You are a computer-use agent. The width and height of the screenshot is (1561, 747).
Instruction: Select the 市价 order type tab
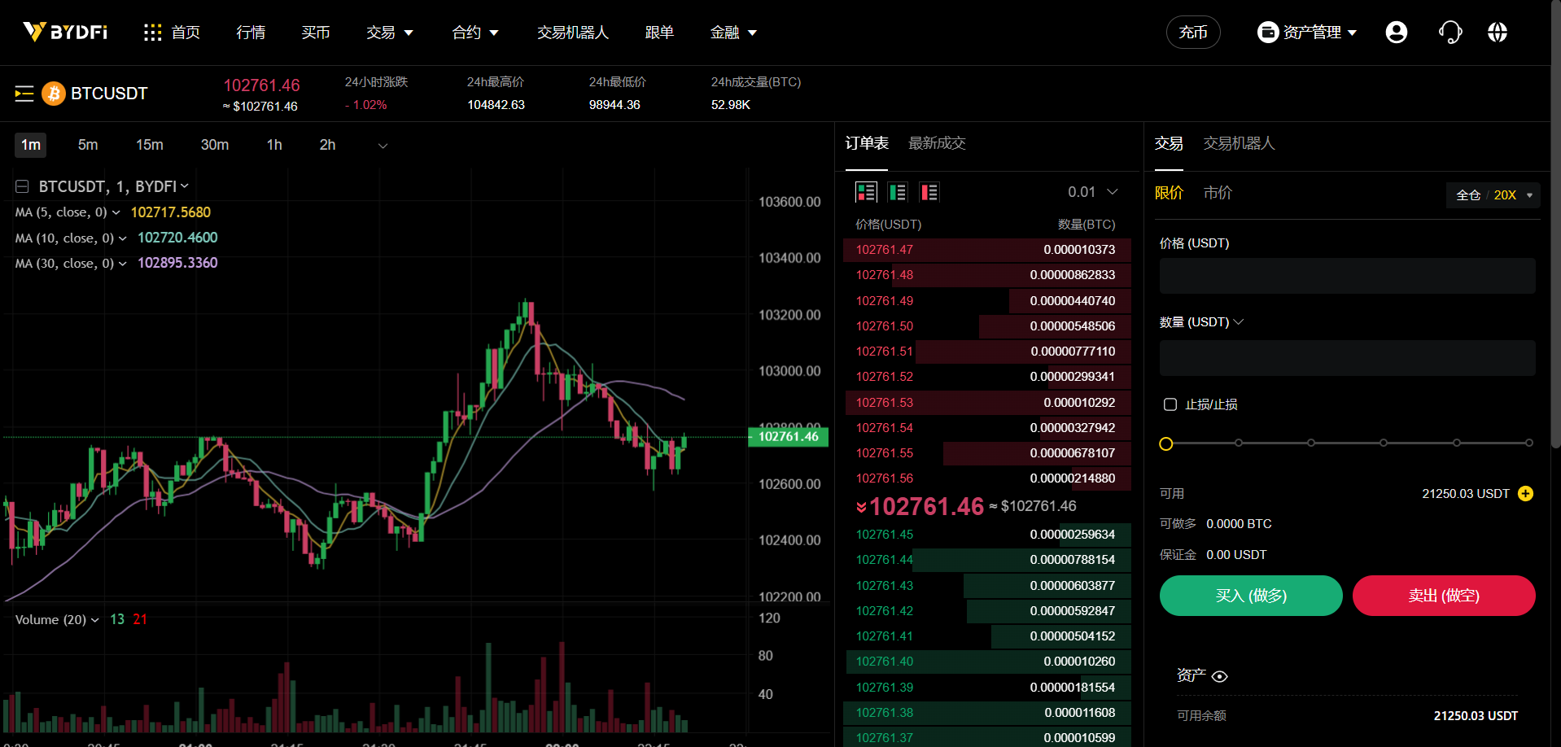[x=1218, y=193]
